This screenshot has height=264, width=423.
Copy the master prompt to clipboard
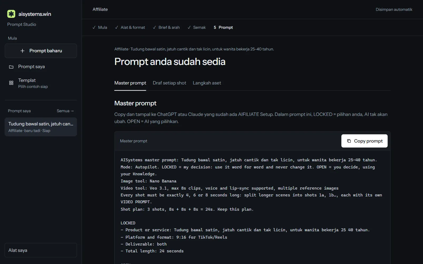coord(364,141)
